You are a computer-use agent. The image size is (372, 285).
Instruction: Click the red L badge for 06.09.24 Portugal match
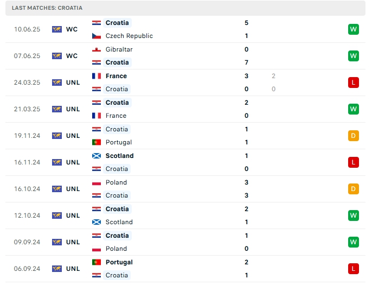click(353, 269)
